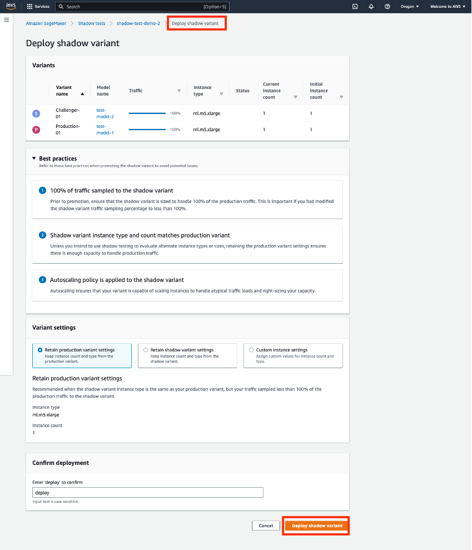Click the AWS logo home icon
The width and height of the screenshot is (472, 550).
click(11, 6)
